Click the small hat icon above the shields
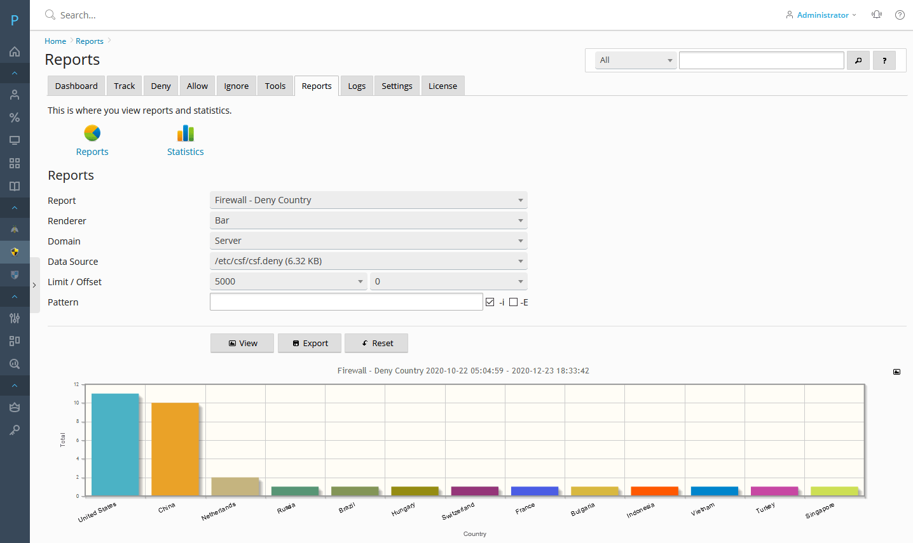Viewport: 913px width, 543px height. [x=15, y=229]
